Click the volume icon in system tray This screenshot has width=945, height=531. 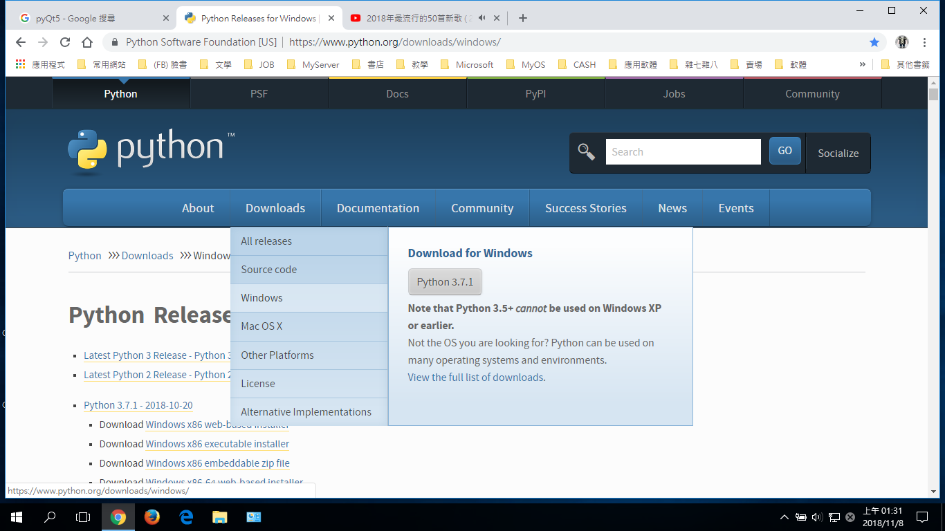817,516
